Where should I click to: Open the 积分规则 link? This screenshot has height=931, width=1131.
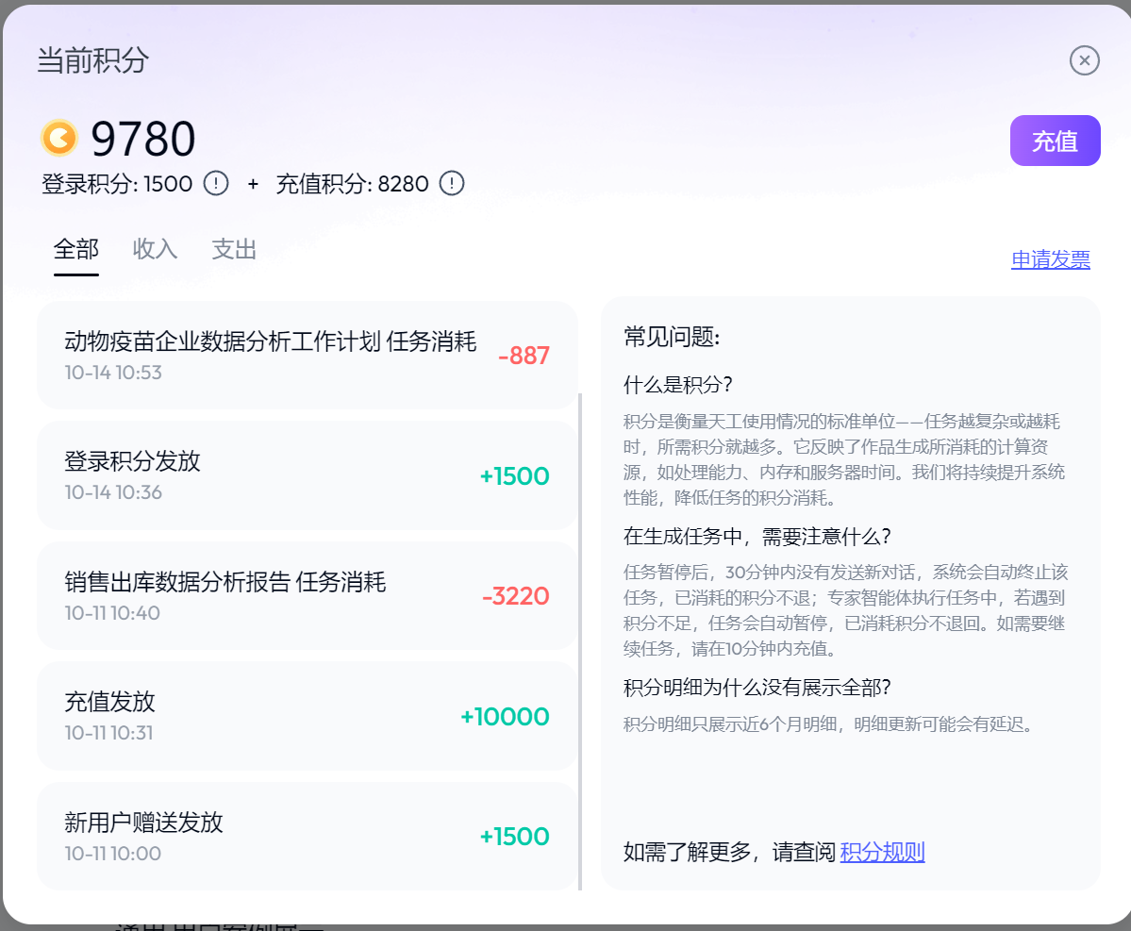point(882,853)
